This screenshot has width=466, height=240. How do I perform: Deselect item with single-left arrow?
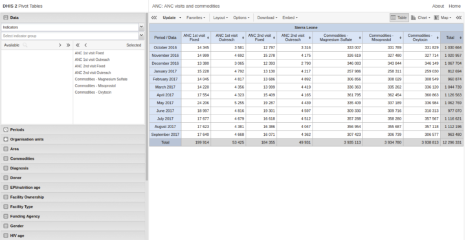click(85, 45)
